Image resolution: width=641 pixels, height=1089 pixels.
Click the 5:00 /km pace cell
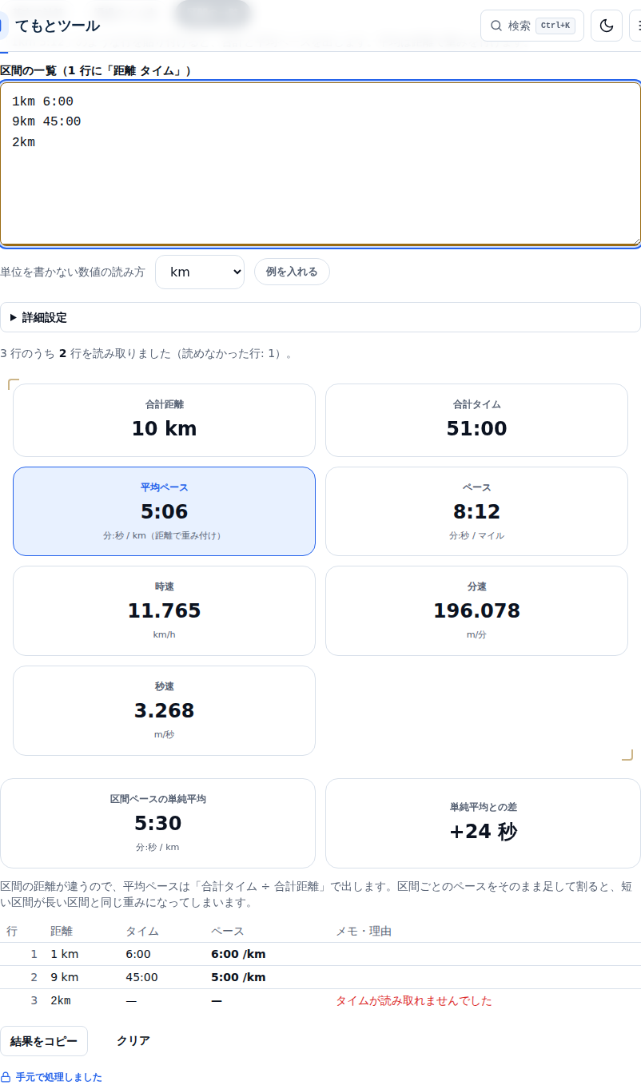[x=238, y=977]
